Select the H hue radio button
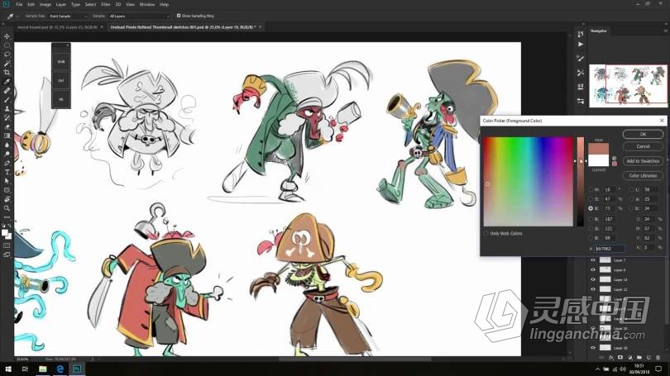The height and width of the screenshot is (376, 670). [x=591, y=189]
